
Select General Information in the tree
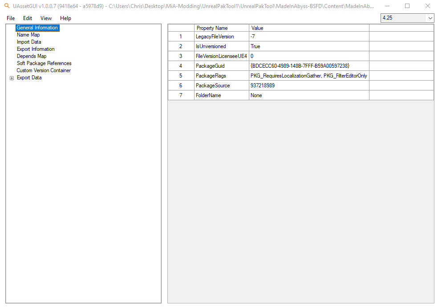click(x=37, y=28)
